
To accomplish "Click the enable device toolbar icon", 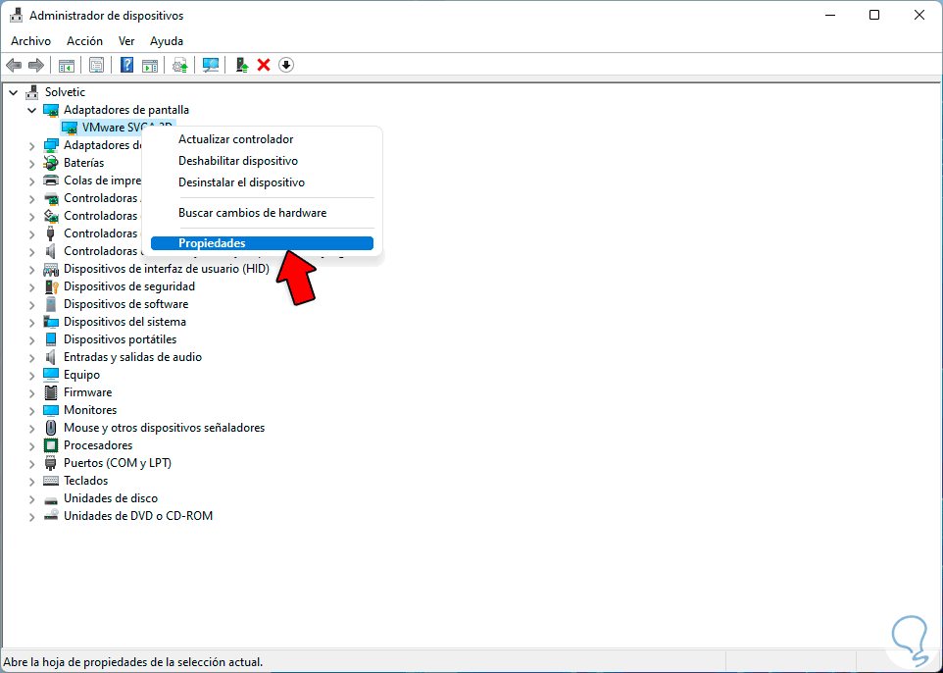I will 242,65.
